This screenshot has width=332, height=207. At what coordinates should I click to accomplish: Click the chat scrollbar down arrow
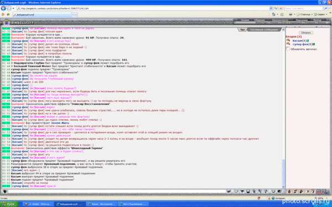283,187
